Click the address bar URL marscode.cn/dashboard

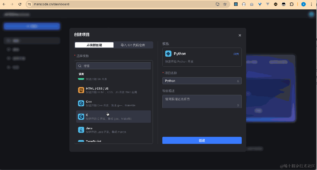(51, 4)
